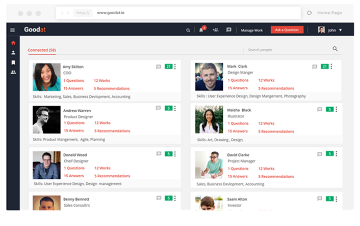Open Donald Wood's three-dot options menu
Image resolution: width=360 pixels, height=226 pixels.
coord(175,154)
